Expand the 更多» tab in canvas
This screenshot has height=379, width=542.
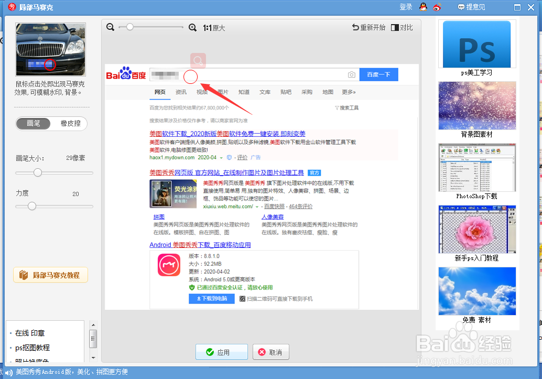pos(349,92)
